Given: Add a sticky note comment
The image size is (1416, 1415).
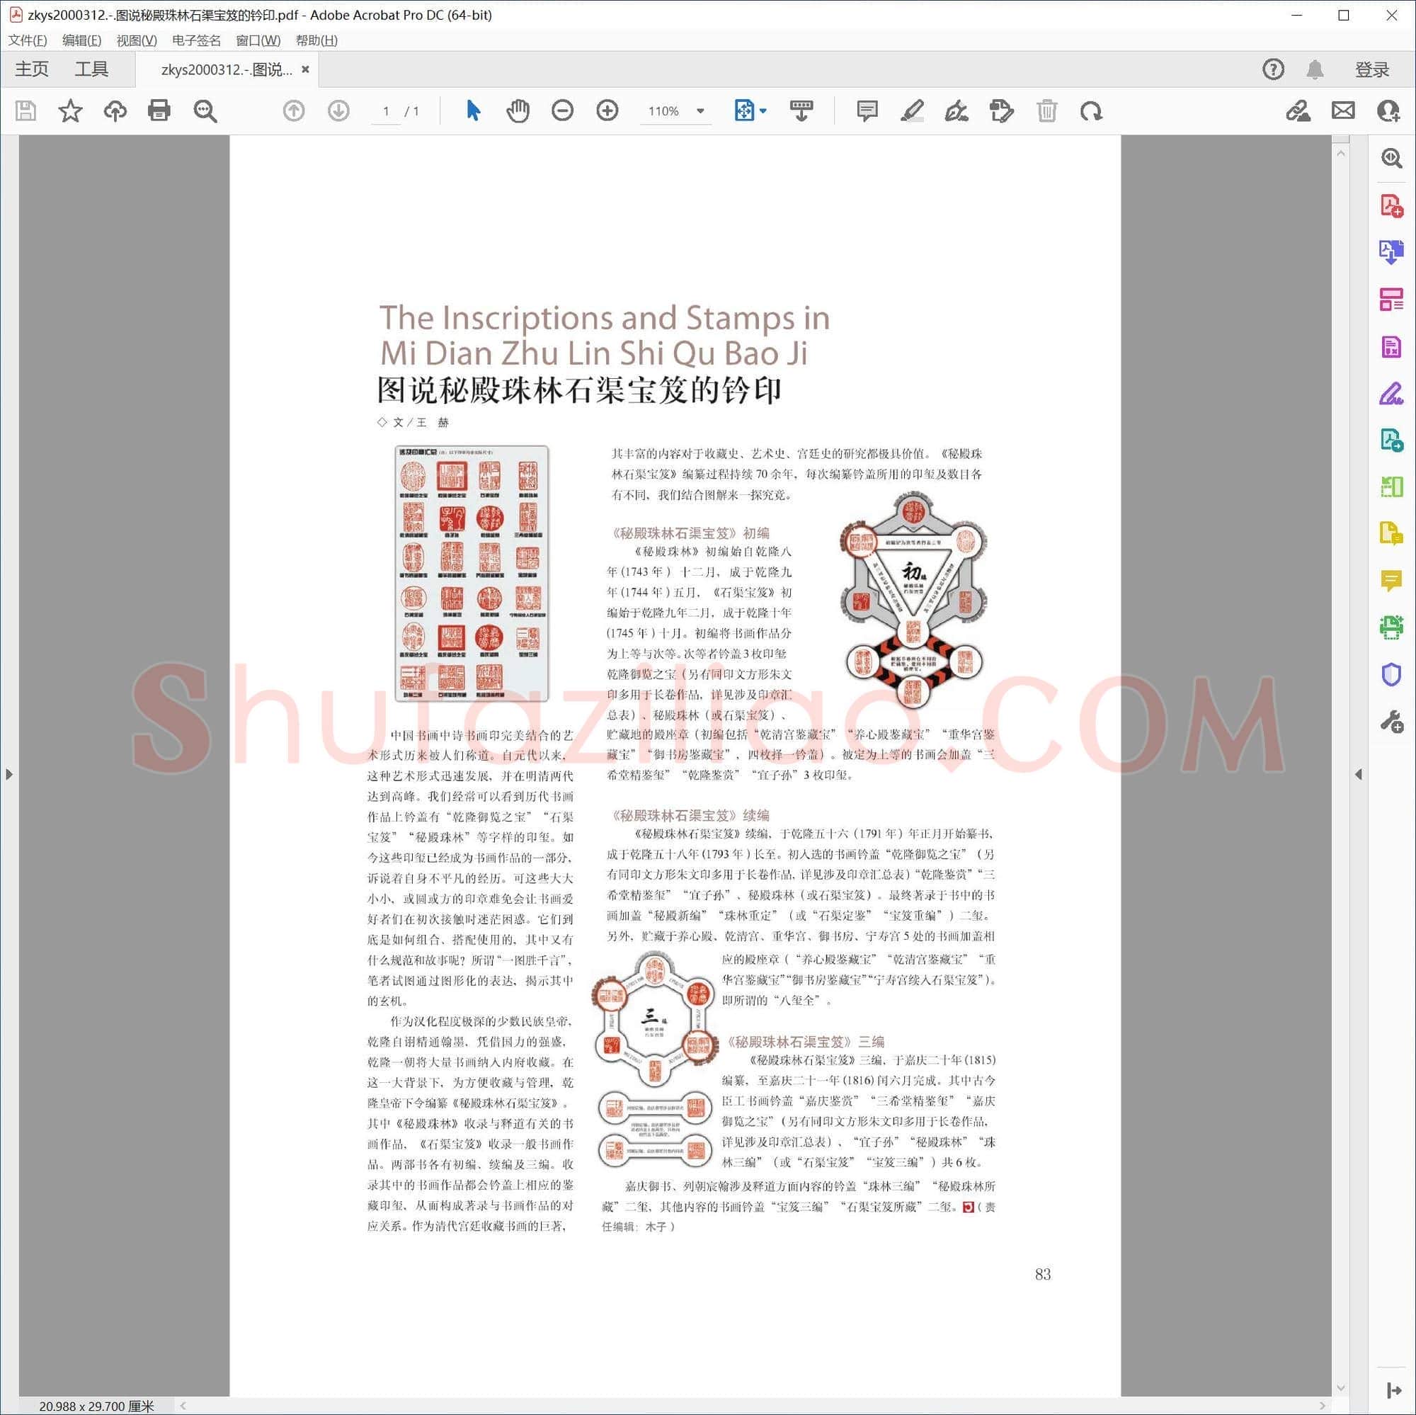Looking at the screenshot, I should tap(868, 111).
